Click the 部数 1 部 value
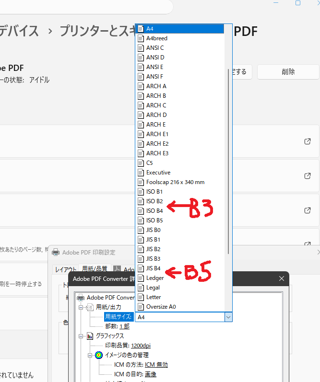 [x=124, y=326]
